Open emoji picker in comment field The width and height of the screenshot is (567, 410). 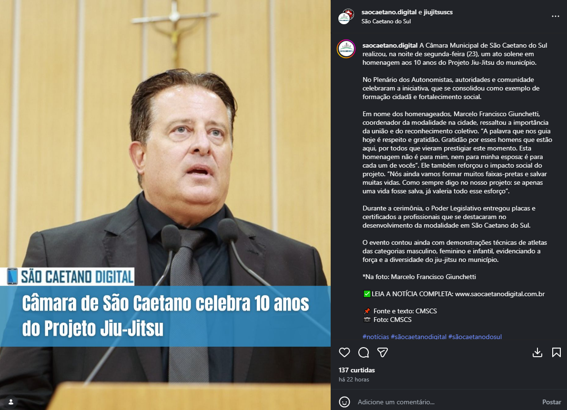pos(344,402)
